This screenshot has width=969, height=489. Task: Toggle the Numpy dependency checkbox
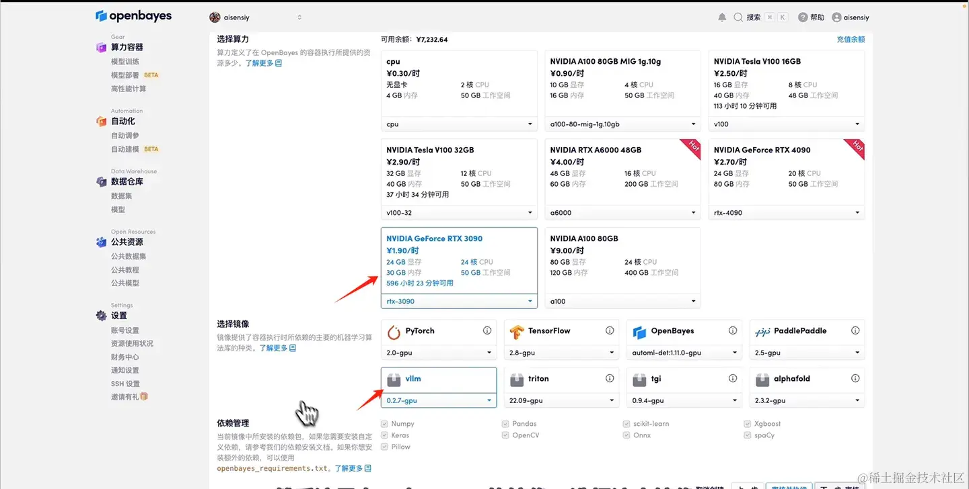[x=384, y=424]
